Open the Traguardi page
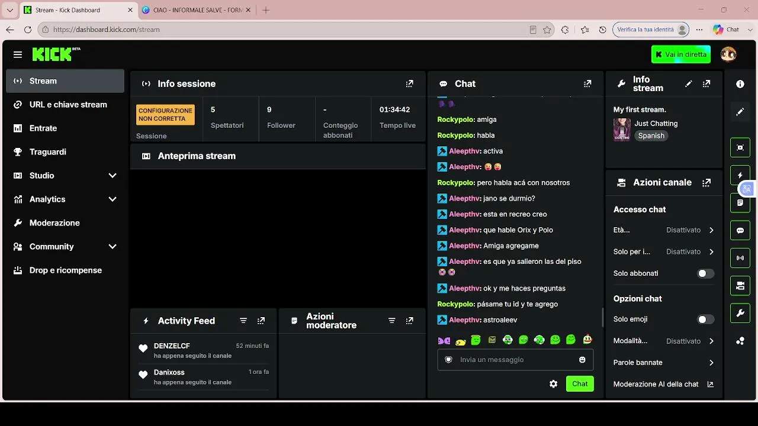Screen dimensions: 758x426 point(65,152)
